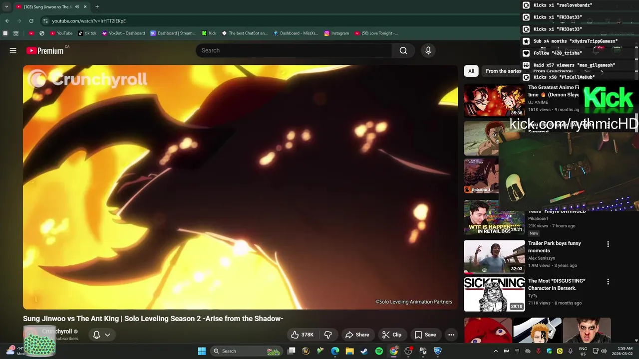Open more actions three-dot menu under video
The height and width of the screenshot is (359, 639).
tap(451, 335)
